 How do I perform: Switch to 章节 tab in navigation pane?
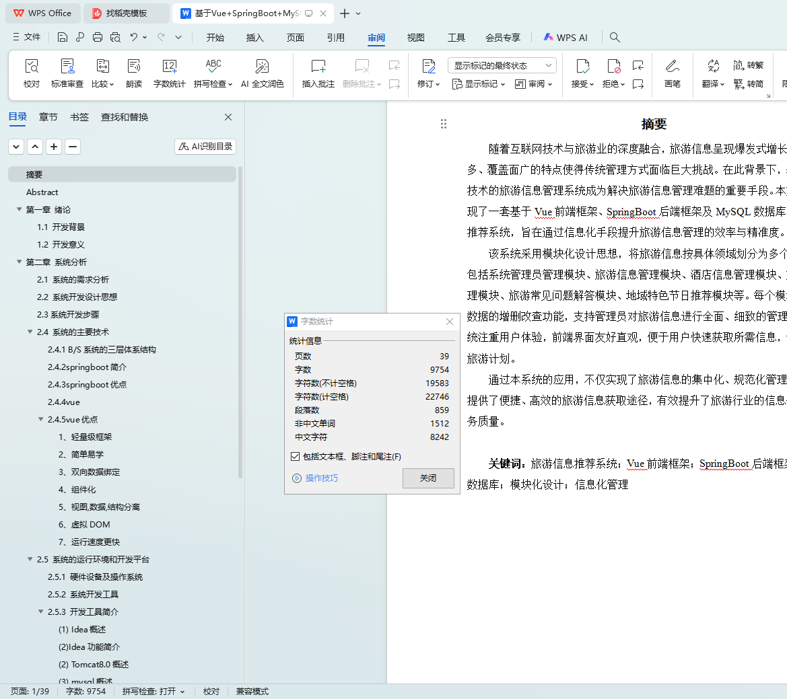[x=48, y=117]
